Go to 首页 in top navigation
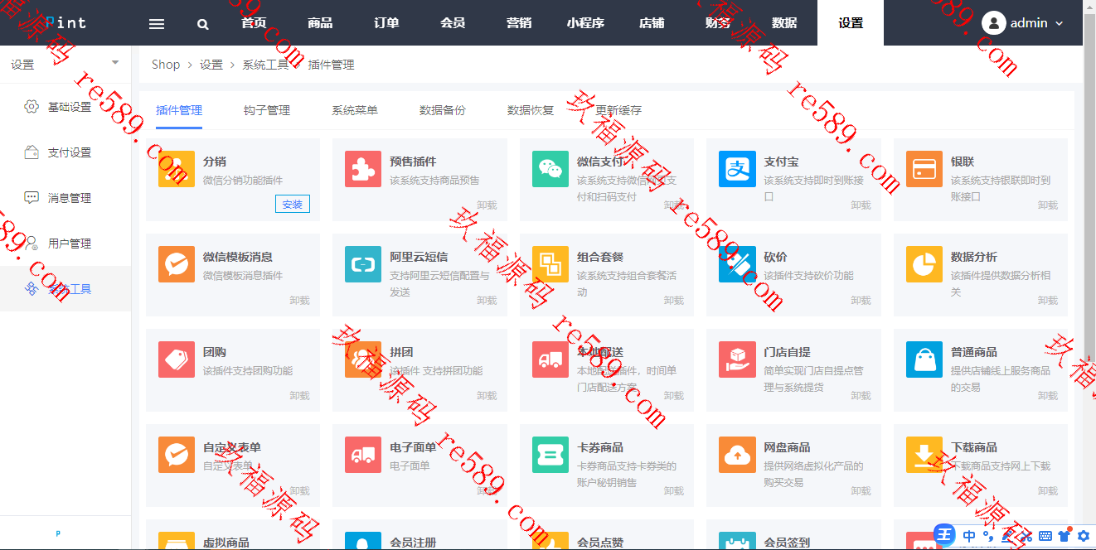This screenshot has width=1096, height=550. [254, 23]
